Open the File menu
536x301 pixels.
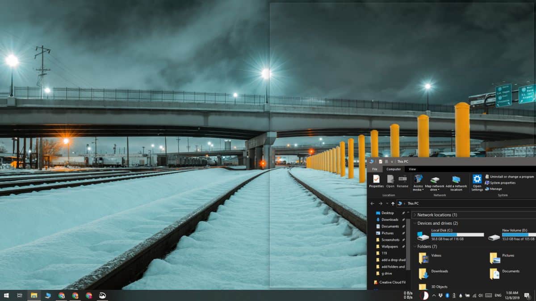click(375, 169)
